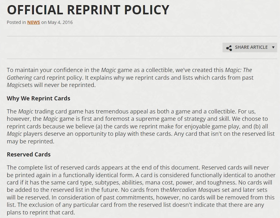
Task: Open the NEWS category link
Action: 34,22
